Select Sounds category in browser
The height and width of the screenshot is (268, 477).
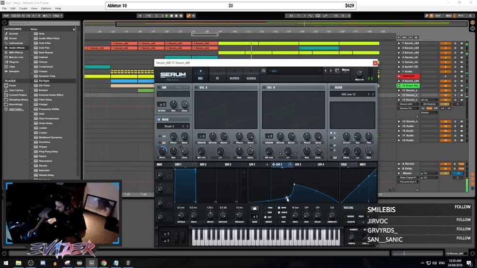click(x=14, y=34)
